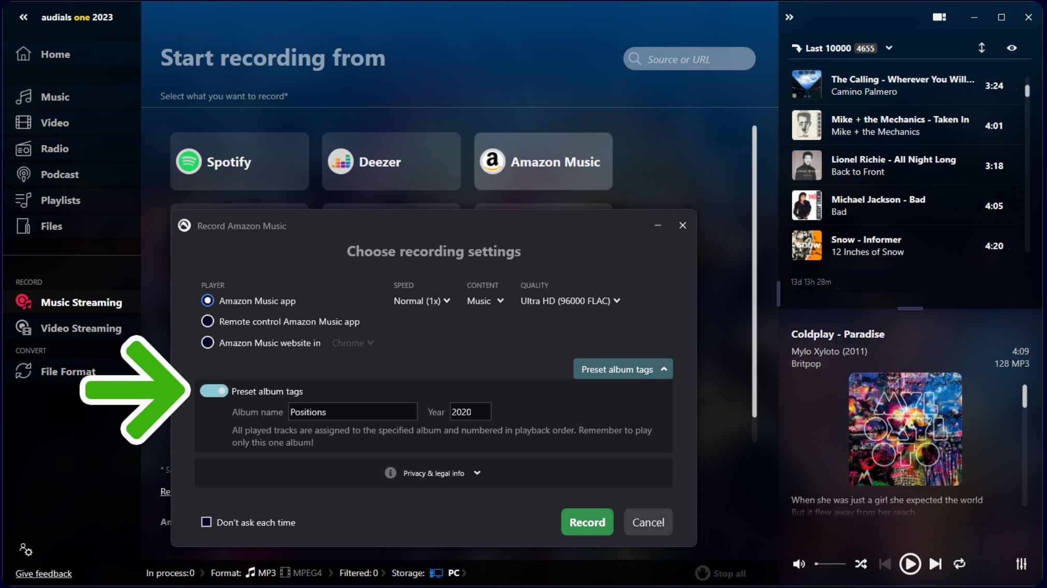
Task: Close the Record Amazon Music dialog
Action: tap(683, 225)
